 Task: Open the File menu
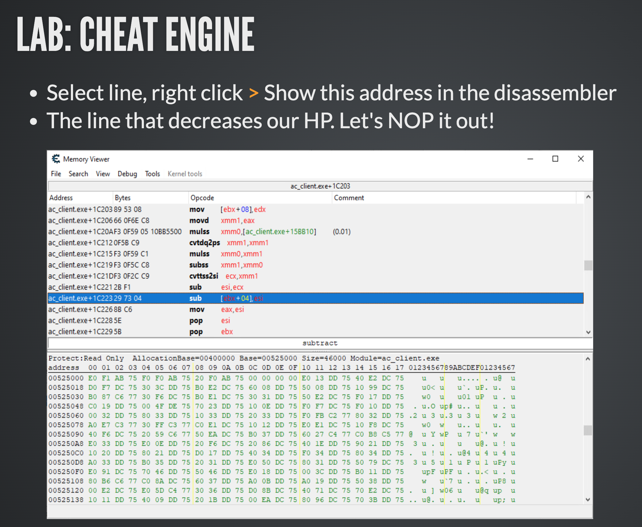(56, 174)
